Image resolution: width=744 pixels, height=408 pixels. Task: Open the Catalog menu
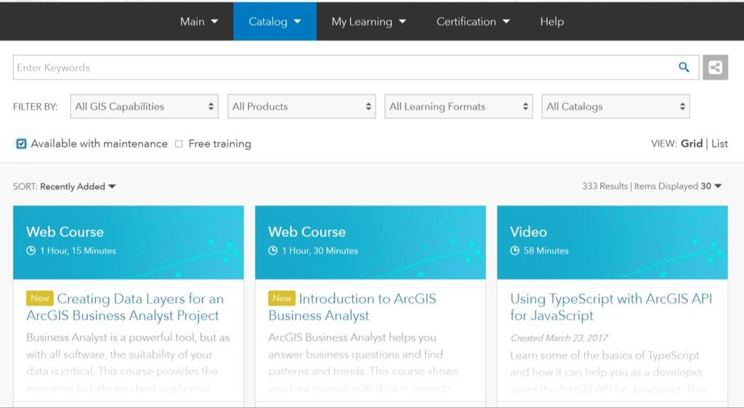275,21
